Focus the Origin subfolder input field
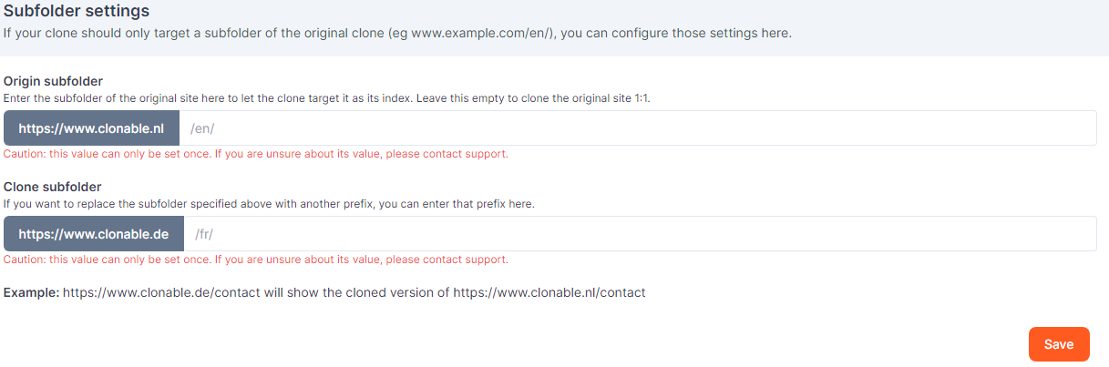Viewport: 1109px width, 367px height. click(x=638, y=128)
